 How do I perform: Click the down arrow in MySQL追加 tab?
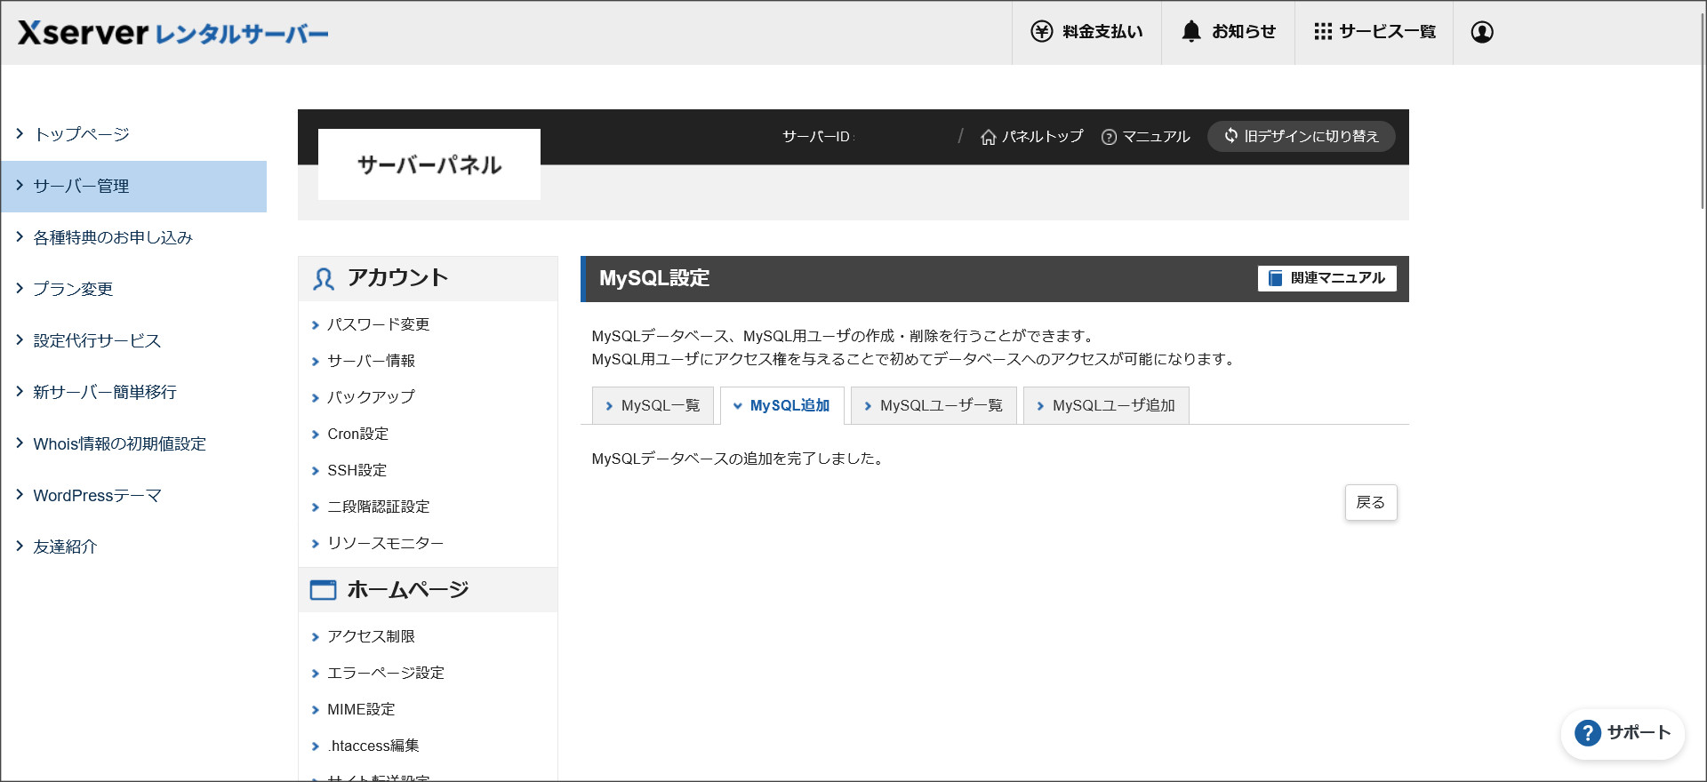click(x=737, y=406)
